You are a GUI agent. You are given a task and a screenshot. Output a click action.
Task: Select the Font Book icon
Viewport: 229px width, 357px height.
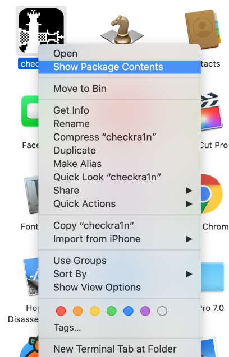(31, 194)
